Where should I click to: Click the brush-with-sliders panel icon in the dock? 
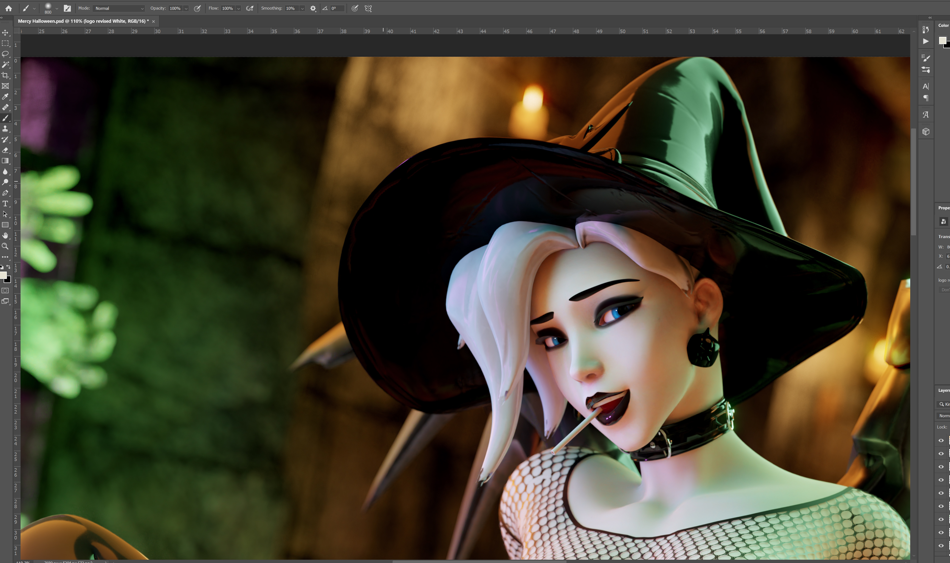(926, 70)
